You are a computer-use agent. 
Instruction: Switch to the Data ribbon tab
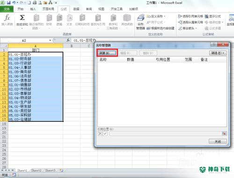(76, 9)
